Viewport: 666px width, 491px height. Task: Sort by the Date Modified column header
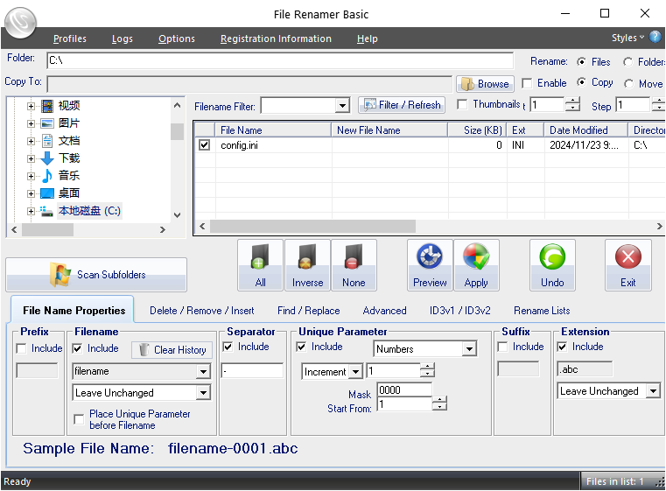click(585, 130)
